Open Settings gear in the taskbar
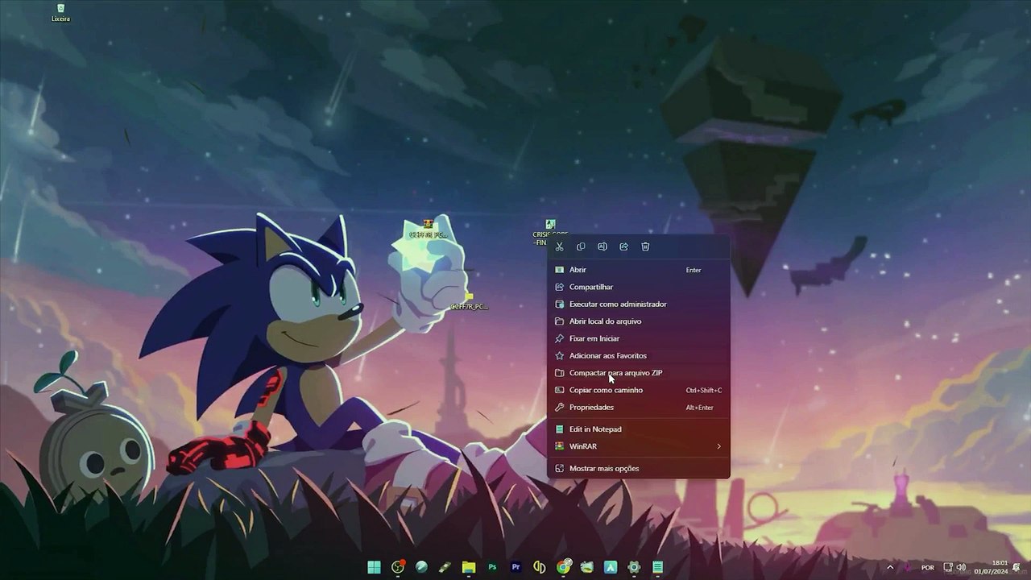The width and height of the screenshot is (1031, 580). click(634, 567)
